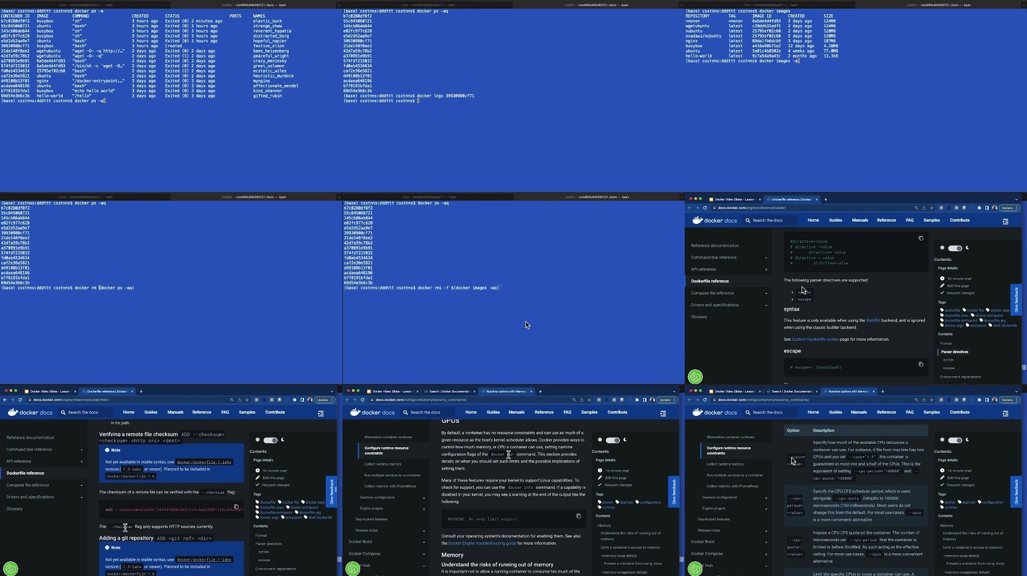Open new tab in GPUs docs browser window
Screen dimensions: 1027x576
(x=540, y=391)
